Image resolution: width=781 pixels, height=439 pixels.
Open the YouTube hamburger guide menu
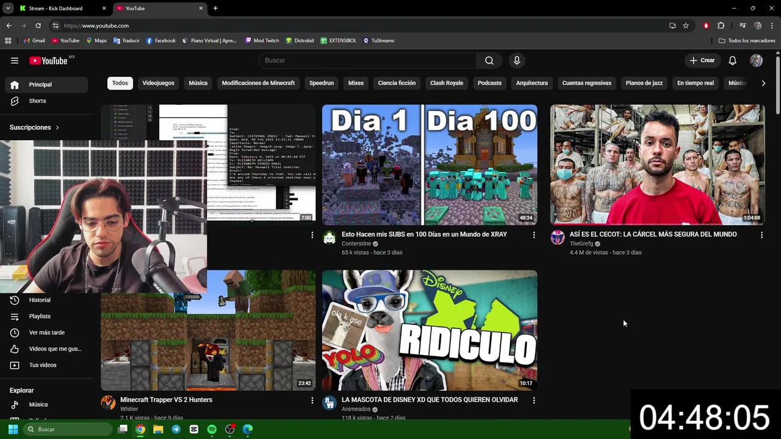pos(15,60)
